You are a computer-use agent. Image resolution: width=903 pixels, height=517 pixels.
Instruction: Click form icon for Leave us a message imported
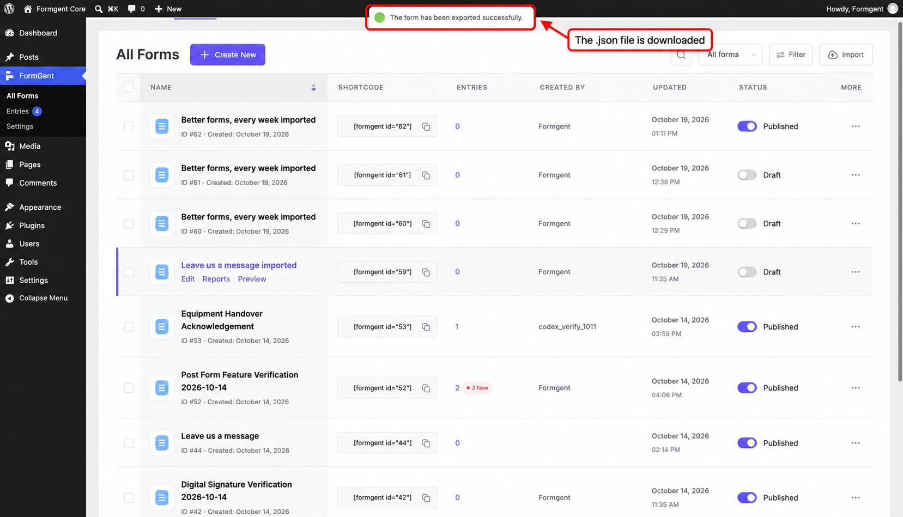point(162,272)
